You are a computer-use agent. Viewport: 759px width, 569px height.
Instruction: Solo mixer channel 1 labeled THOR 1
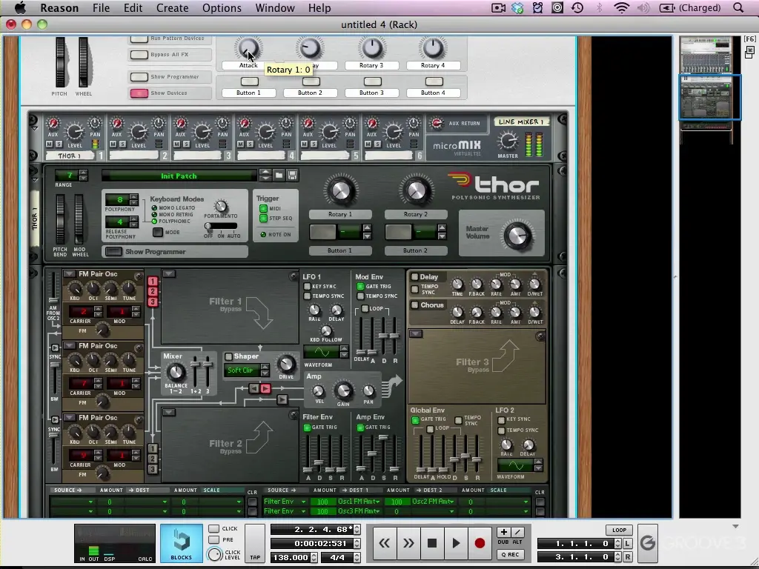(x=59, y=144)
